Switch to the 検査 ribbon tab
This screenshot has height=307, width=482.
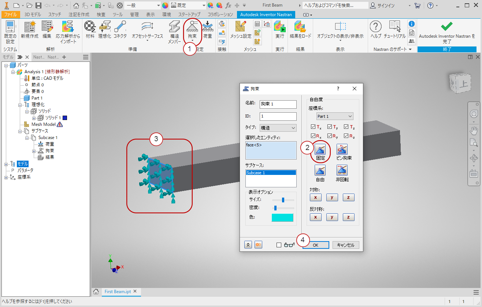(x=101, y=15)
